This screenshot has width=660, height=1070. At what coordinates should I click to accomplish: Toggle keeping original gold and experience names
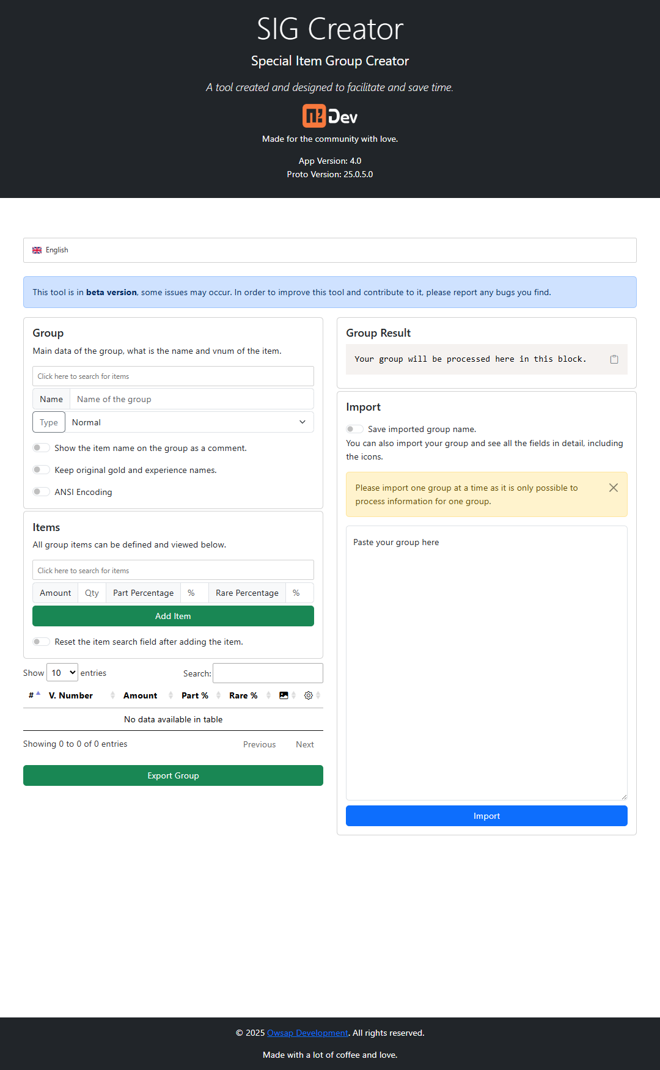tap(41, 469)
